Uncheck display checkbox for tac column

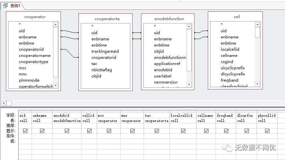point(157,131)
